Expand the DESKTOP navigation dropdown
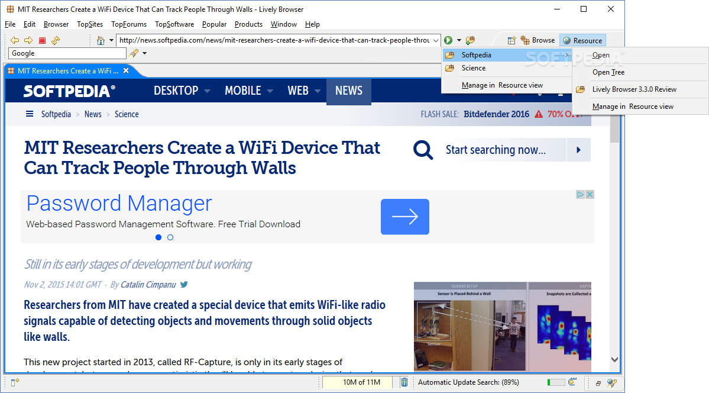709x393 pixels. click(x=207, y=91)
